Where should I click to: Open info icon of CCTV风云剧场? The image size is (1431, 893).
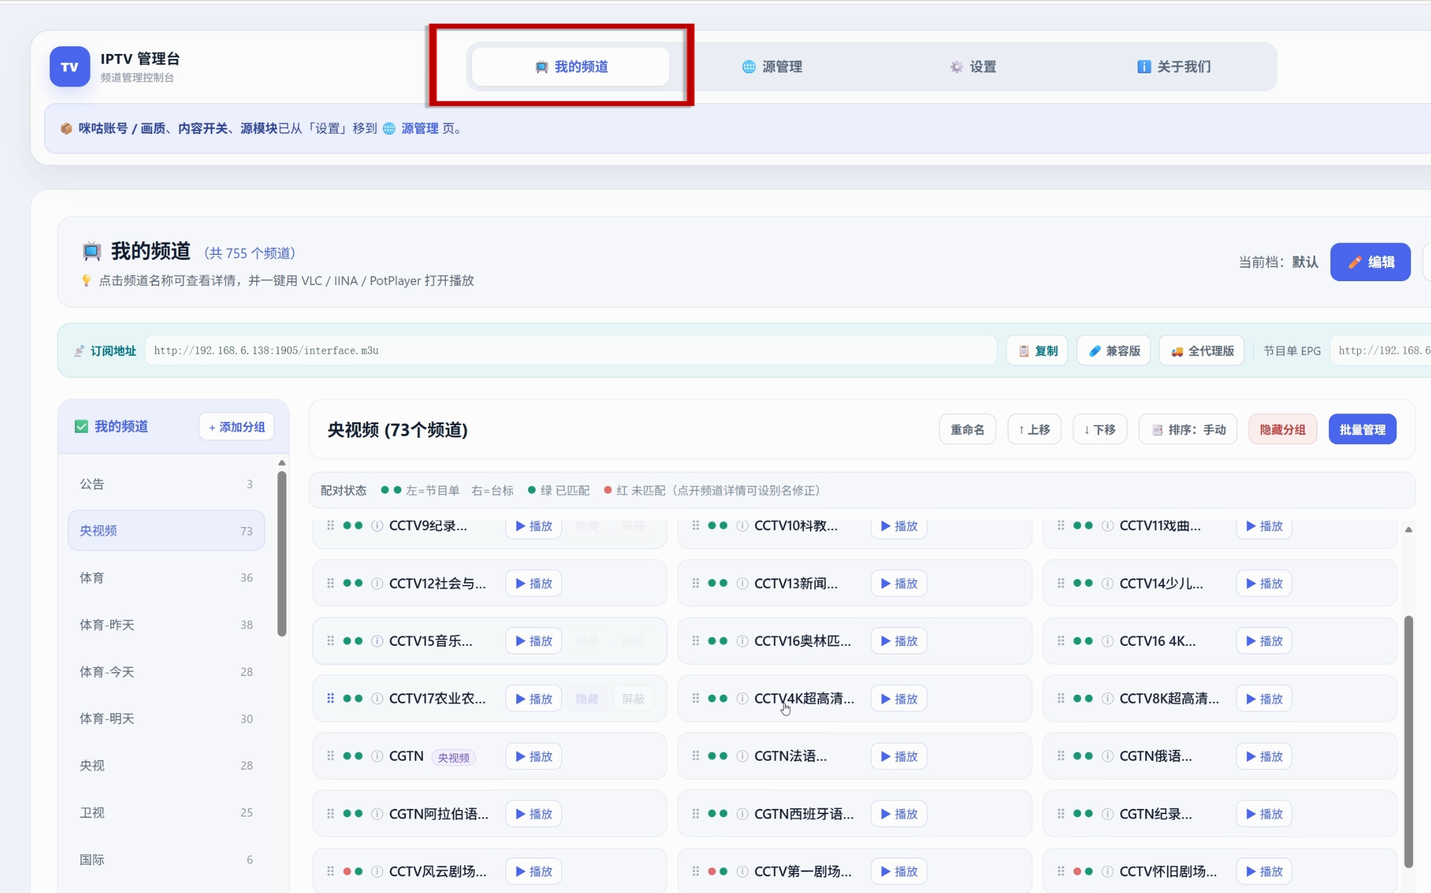click(x=378, y=871)
